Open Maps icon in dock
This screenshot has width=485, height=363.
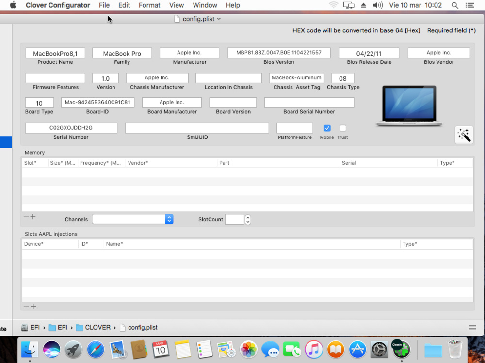pyautogui.click(x=226, y=349)
